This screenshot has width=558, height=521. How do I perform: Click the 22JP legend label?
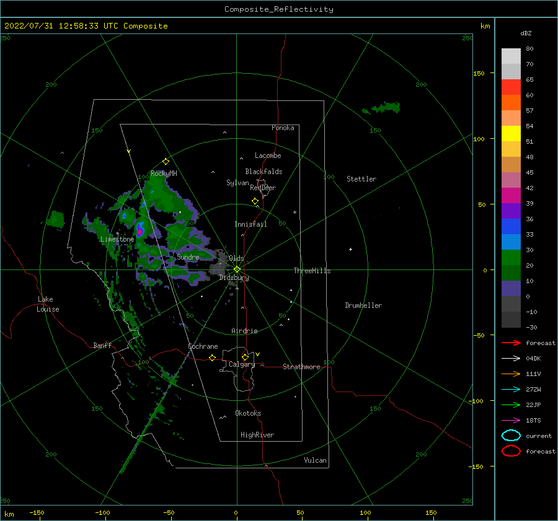pyautogui.click(x=533, y=405)
